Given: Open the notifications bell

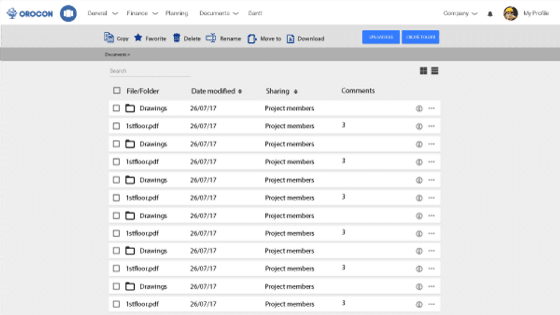Looking at the screenshot, I should (490, 13).
